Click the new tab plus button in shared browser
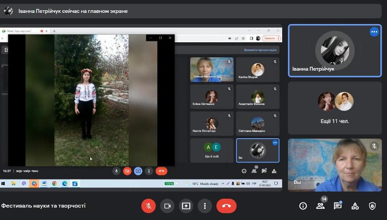The height and width of the screenshot is (220, 387). coord(55,31)
